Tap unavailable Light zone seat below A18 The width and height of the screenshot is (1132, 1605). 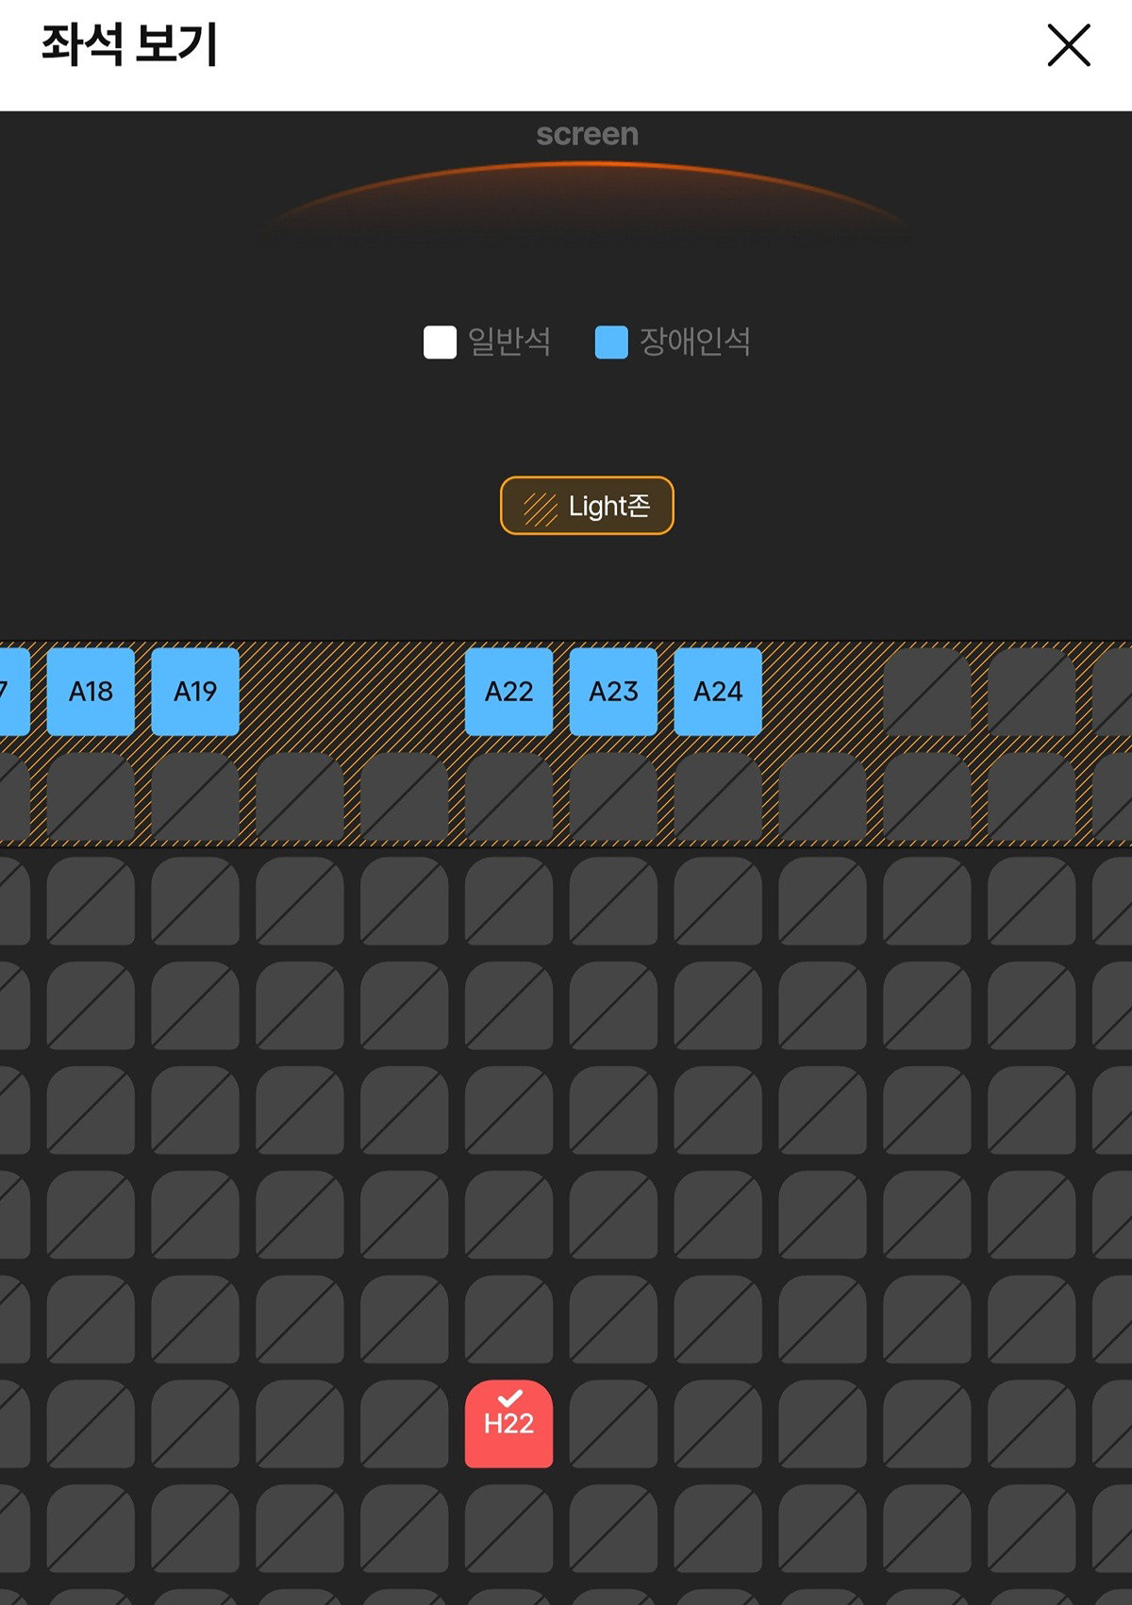(91, 796)
